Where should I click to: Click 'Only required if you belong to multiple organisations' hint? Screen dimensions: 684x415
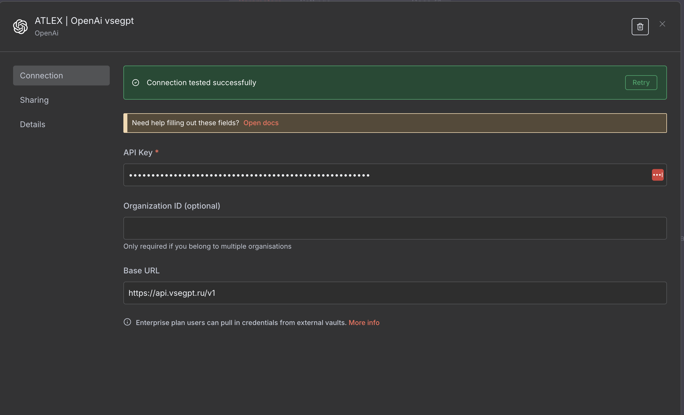(207, 246)
